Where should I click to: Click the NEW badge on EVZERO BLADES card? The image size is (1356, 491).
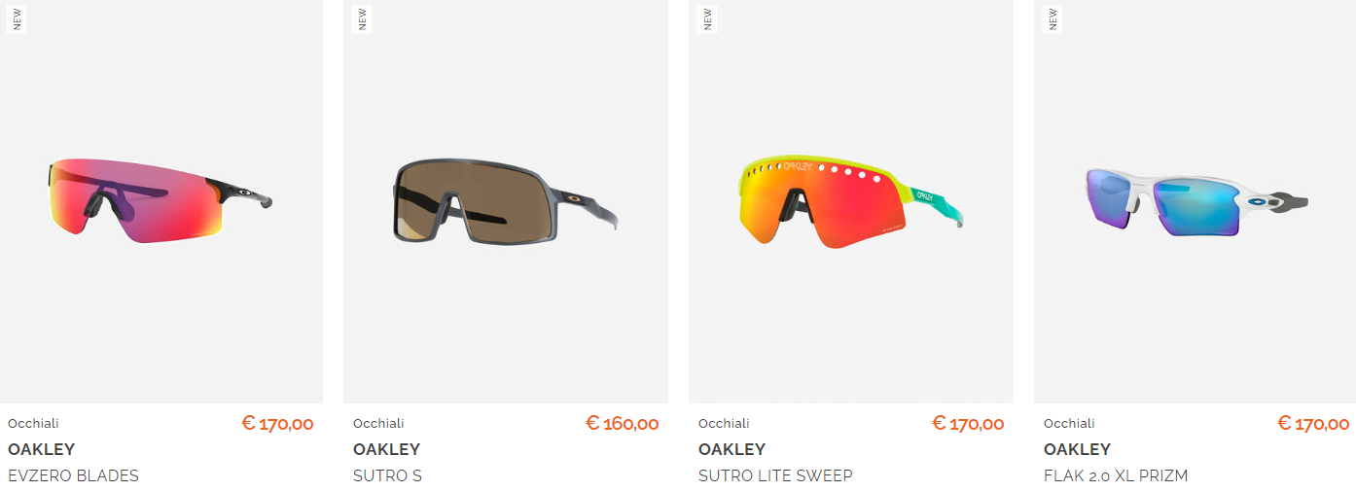pyautogui.click(x=17, y=18)
